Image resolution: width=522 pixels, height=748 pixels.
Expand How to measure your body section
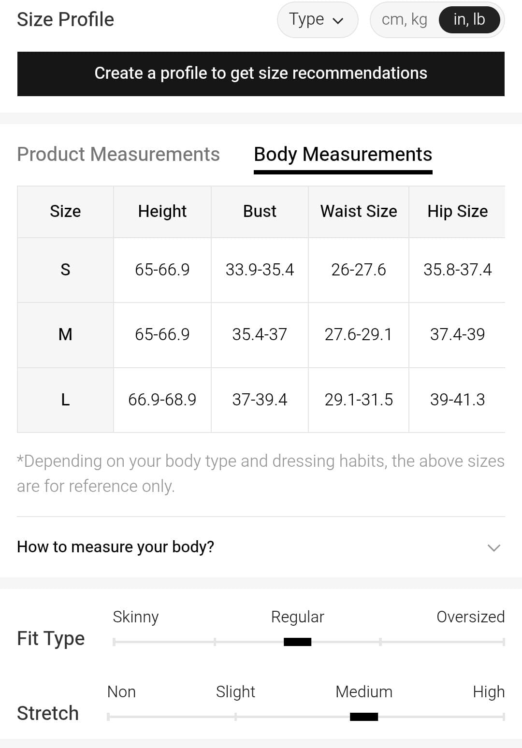click(x=116, y=547)
